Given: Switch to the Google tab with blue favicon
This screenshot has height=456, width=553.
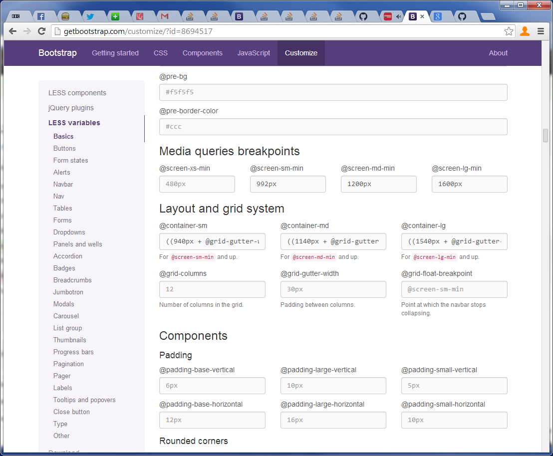Looking at the screenshot, I should click(438, 16).
